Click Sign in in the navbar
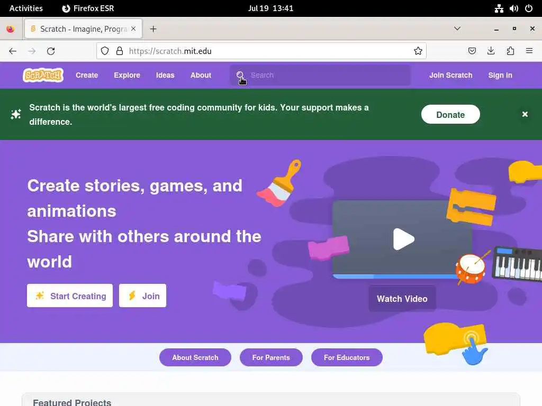Viewport: 542px width, 406px height. pyautogui.click(x=500, y=75)
